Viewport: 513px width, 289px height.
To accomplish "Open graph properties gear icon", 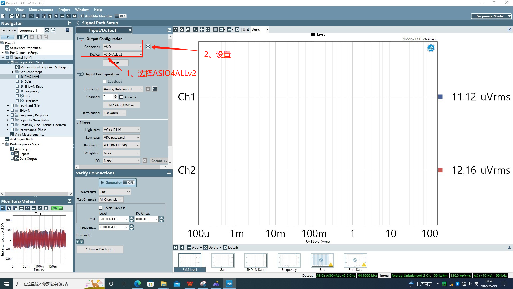I will pos(237,29).
